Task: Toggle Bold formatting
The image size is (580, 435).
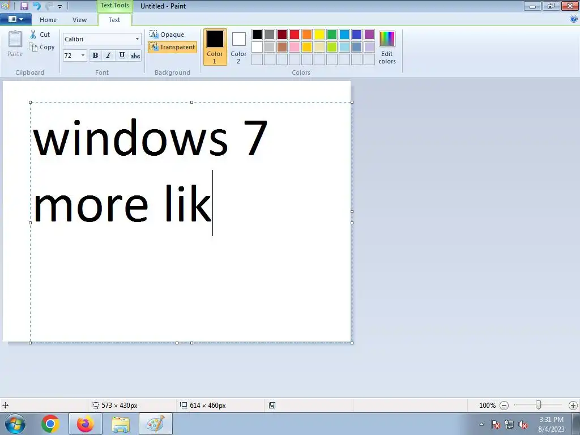Action: click(95, 56)
